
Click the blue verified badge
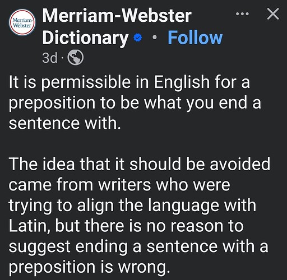coord(138,38)
